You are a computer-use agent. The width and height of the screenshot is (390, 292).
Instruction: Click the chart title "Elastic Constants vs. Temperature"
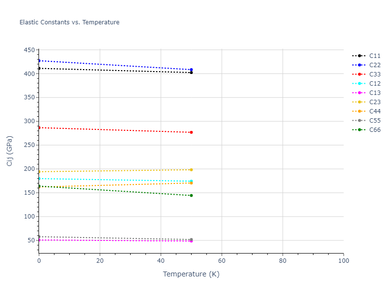coord(69,22)
